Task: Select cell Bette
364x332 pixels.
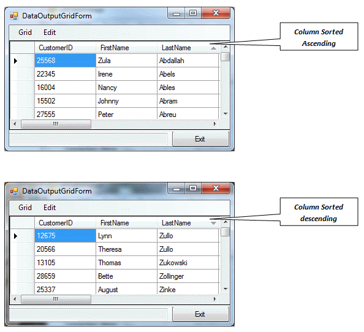Action: click(126, 276)
